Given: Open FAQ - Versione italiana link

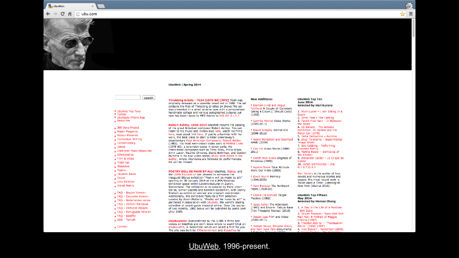Looking at the screenshot, I should (132, 208).
